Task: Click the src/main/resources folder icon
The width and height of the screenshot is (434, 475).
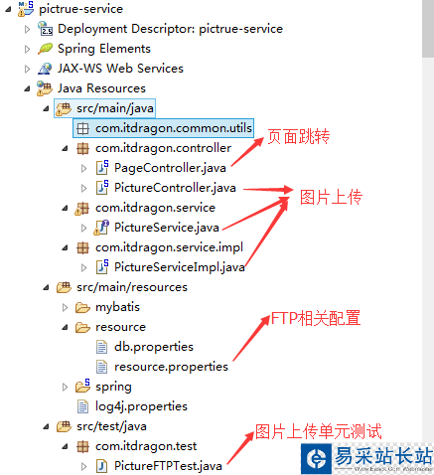Action: [64, 287]
